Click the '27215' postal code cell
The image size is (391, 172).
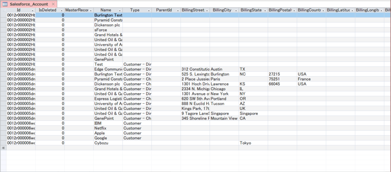click(282, 74)
